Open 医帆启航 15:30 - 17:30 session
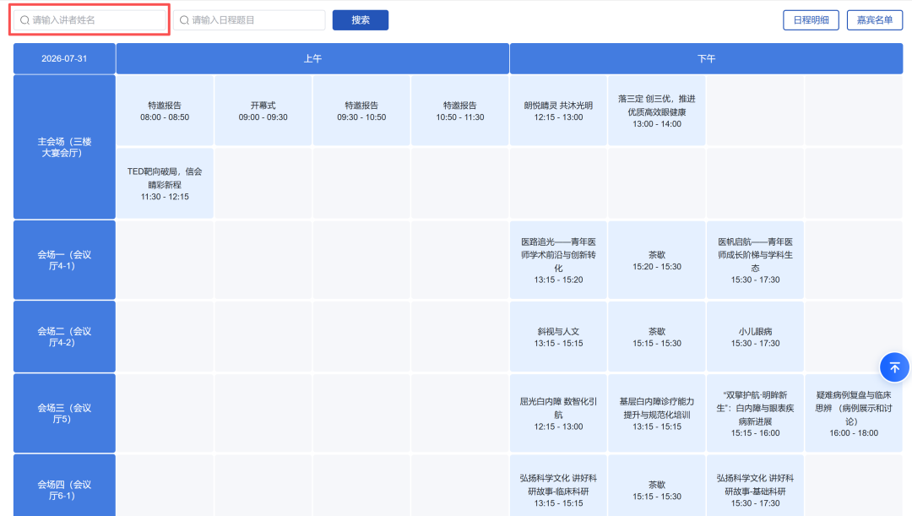 point(755,260)
